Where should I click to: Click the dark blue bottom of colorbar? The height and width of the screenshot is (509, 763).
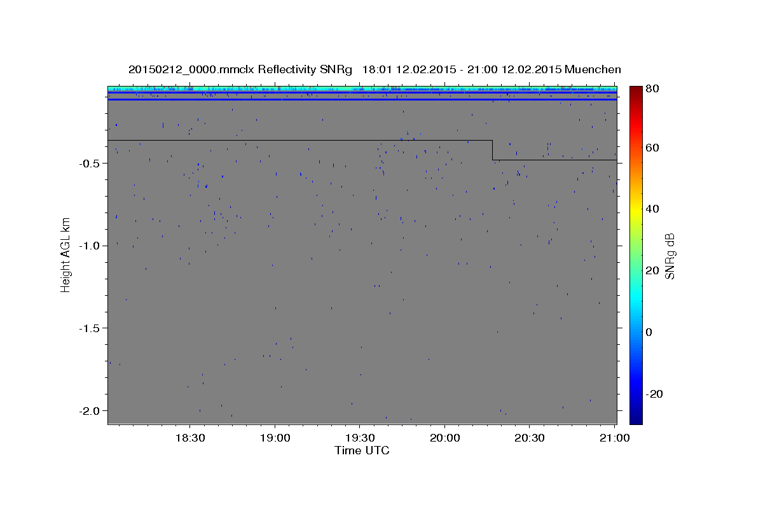pos(636,417)
